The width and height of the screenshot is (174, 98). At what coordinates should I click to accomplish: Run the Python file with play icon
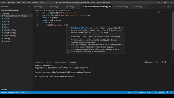[162, 7]
